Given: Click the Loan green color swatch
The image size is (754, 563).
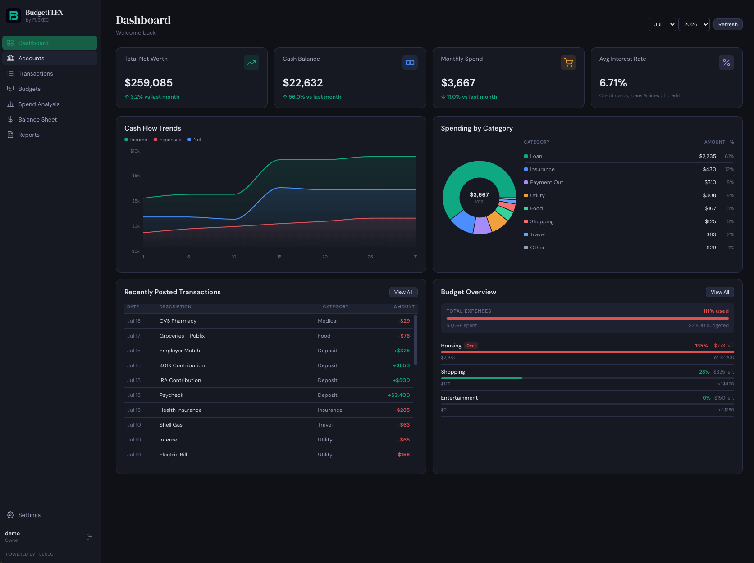Looking at the screenshot, I should click(526, 156).
